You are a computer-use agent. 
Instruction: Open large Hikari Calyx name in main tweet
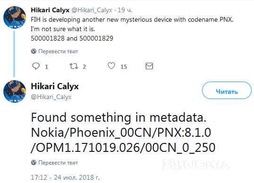click(55, 86)
